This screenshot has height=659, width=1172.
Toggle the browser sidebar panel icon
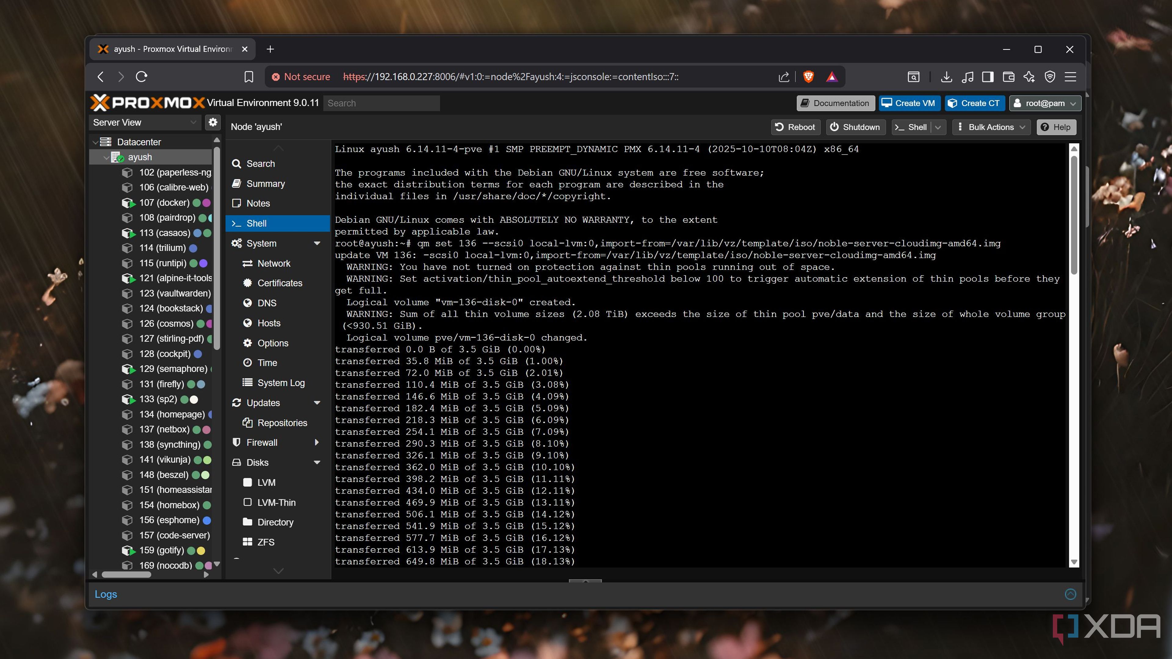[x=988, y=77]
